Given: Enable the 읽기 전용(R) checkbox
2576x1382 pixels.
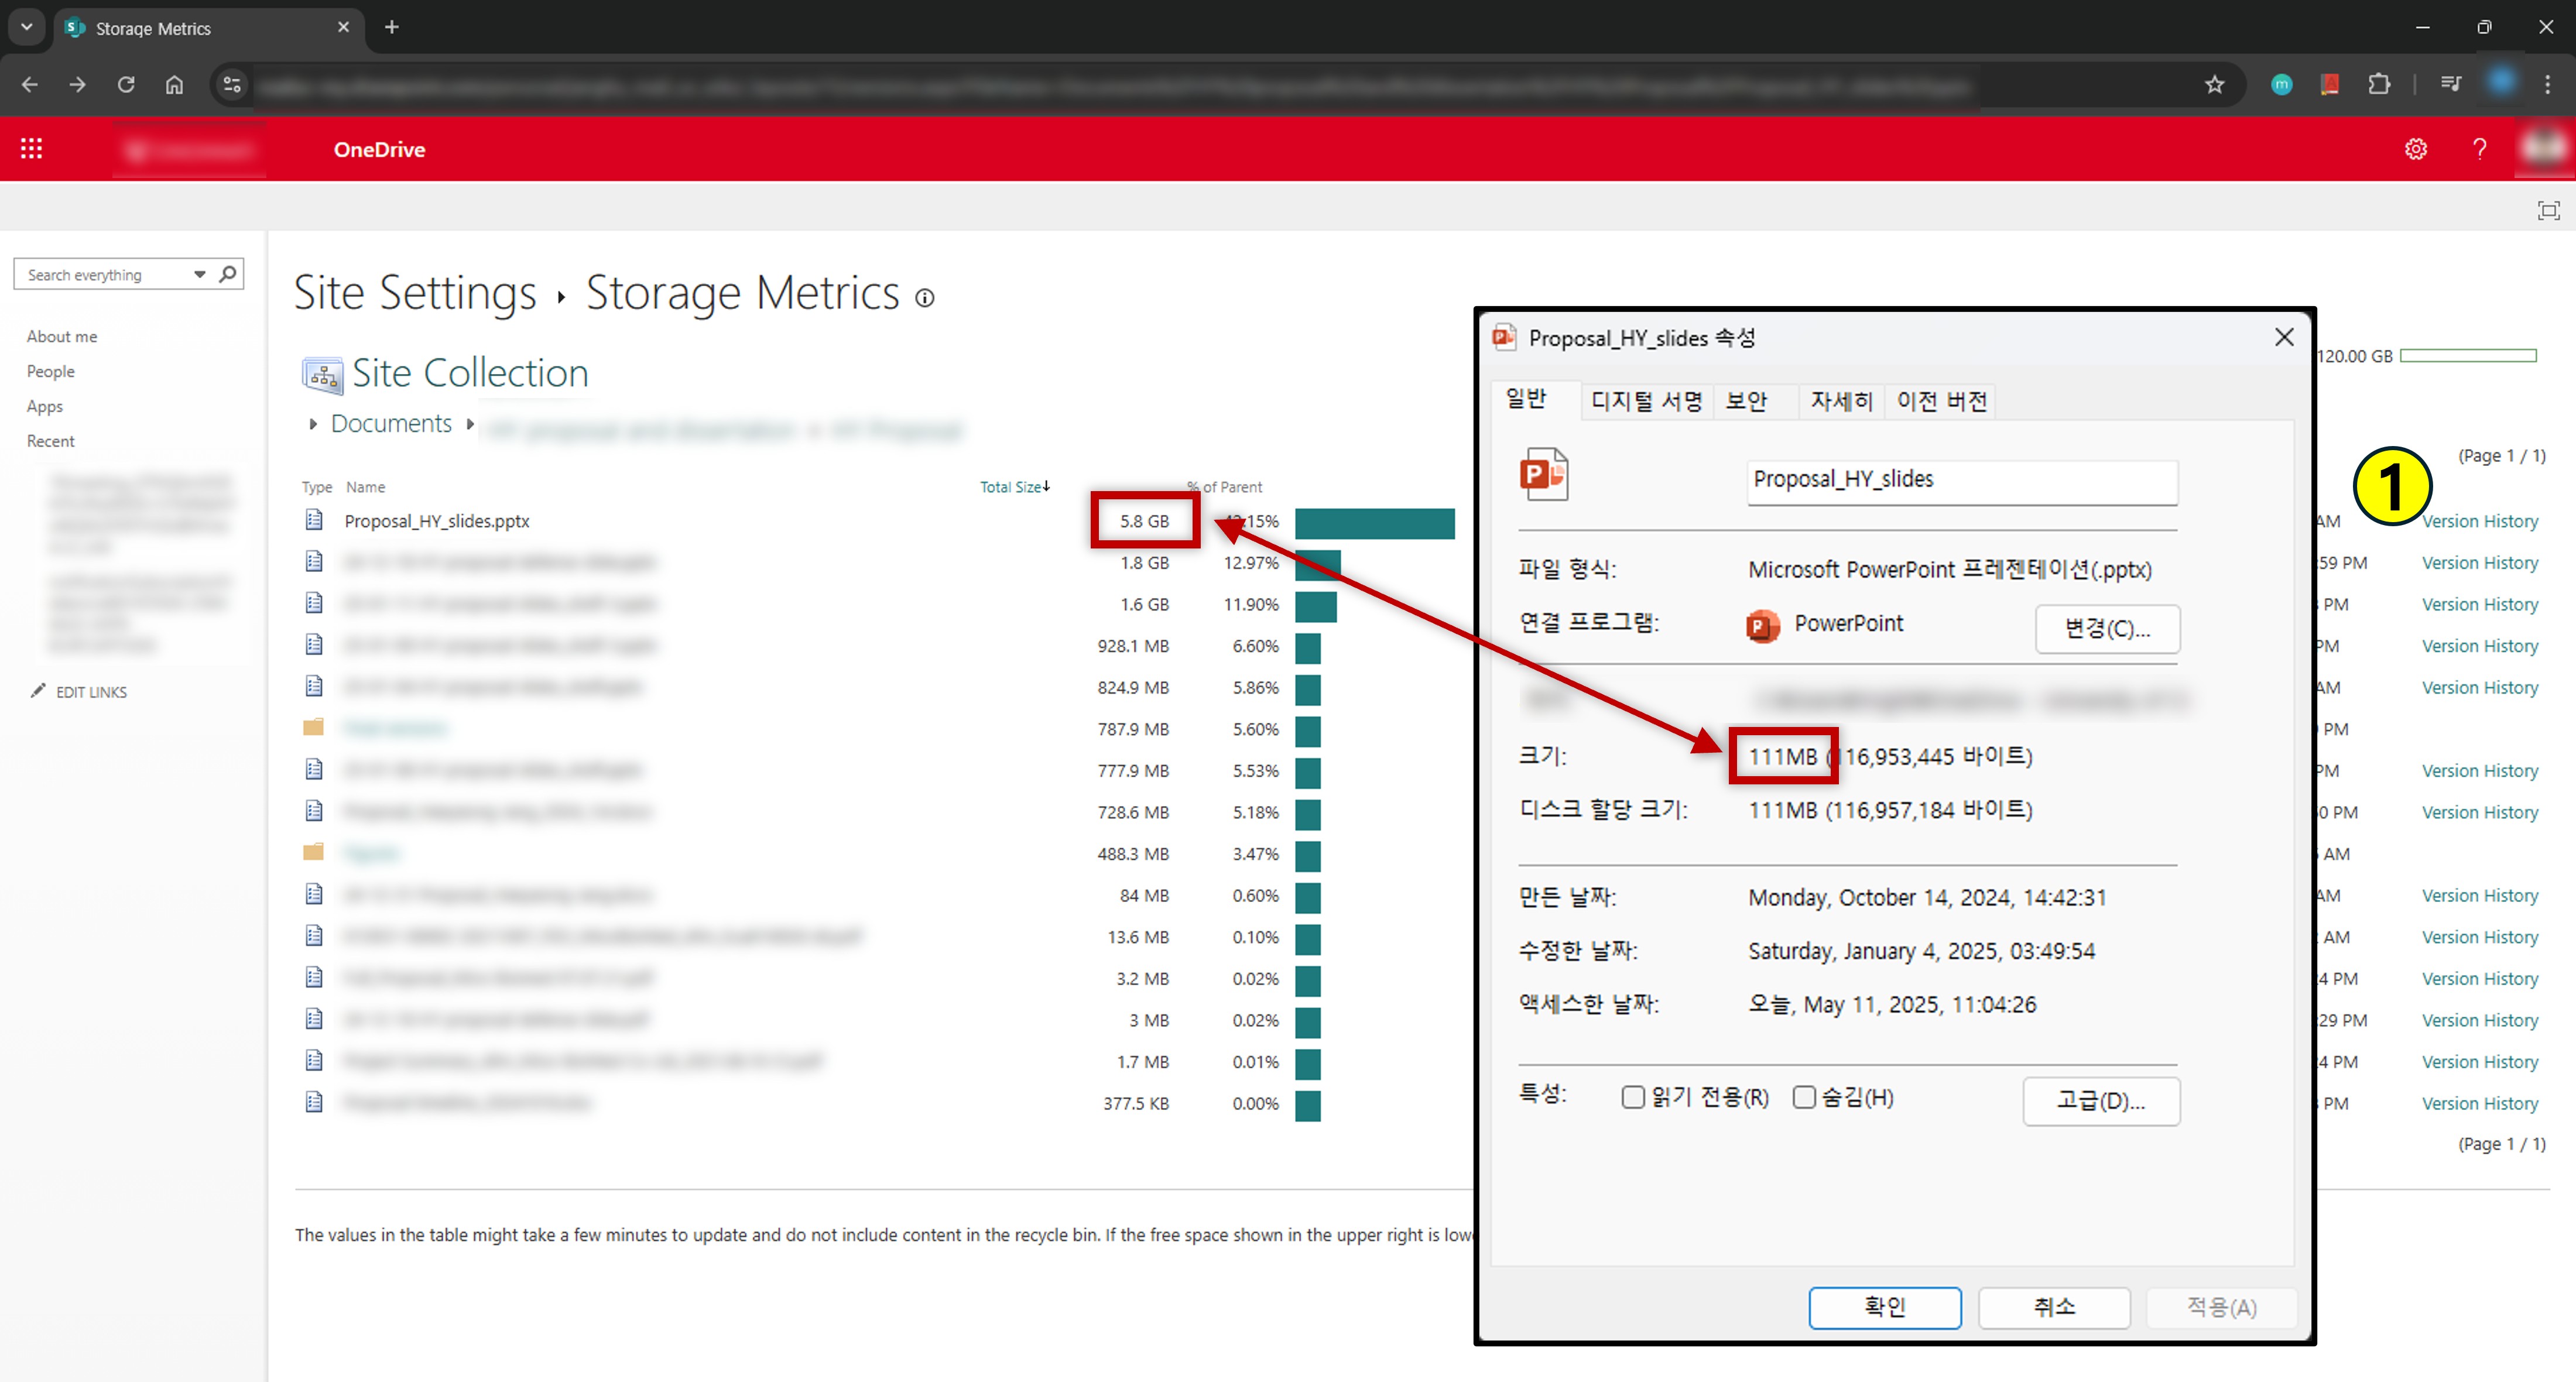Looking at the screenshot, I should (x=1633, y=1096).
